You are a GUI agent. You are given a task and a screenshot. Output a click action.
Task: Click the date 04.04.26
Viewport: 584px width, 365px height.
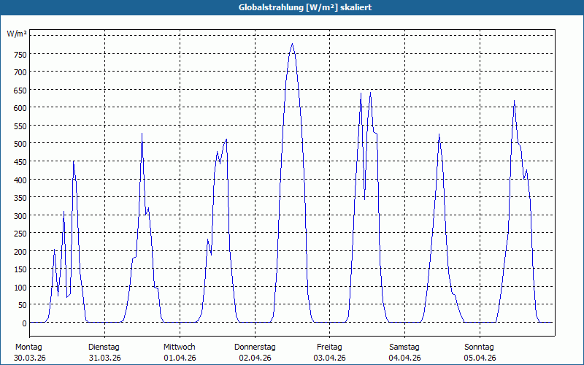point(405,358)
